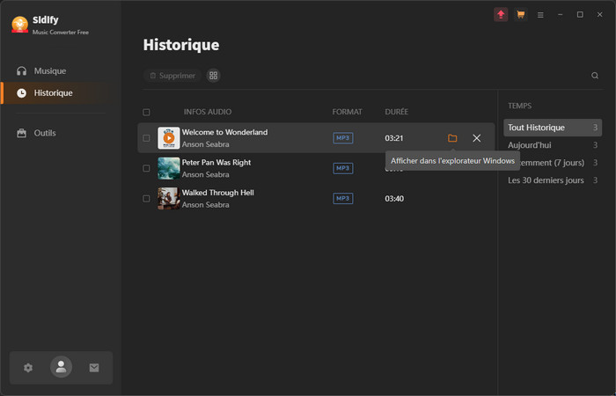Filter by Les 30 derniers jours
616x396 pixels.
(x=546, y=180)
